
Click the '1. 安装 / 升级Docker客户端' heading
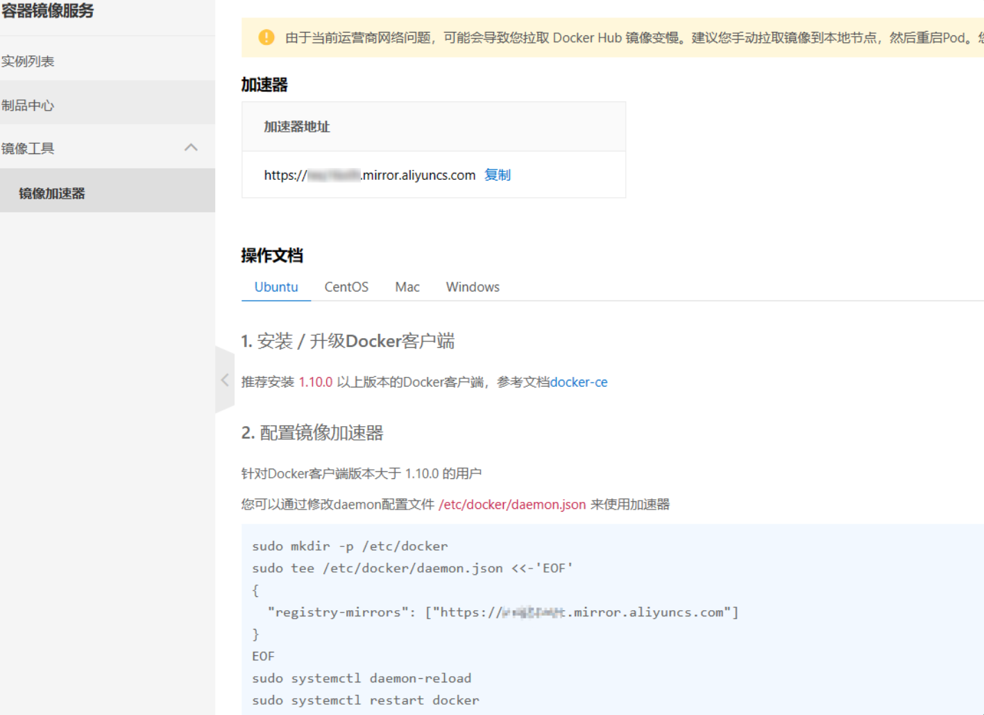point(348,341)
